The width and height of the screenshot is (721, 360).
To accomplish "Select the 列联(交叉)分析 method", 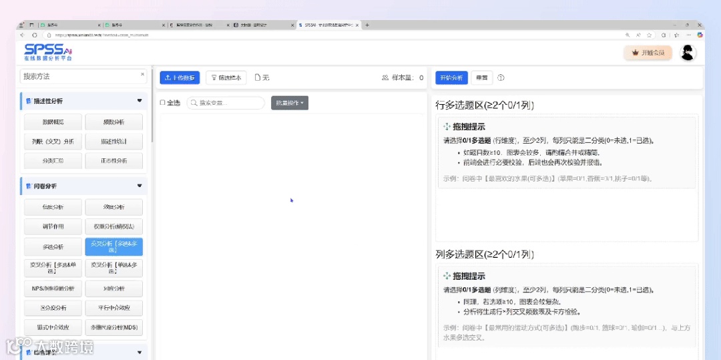I will tap(53, 142).
